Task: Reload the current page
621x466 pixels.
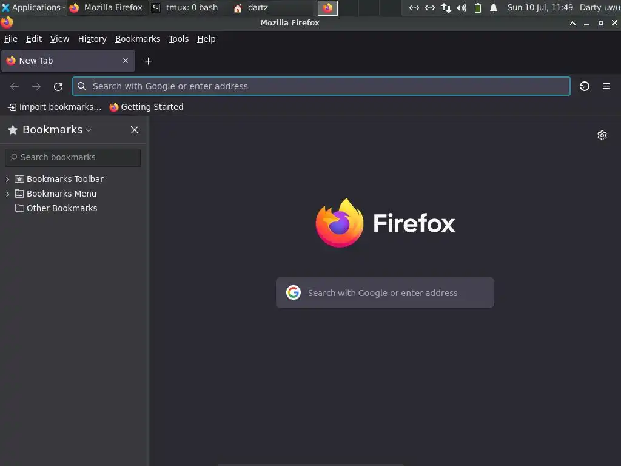Action: click(58, 86)
